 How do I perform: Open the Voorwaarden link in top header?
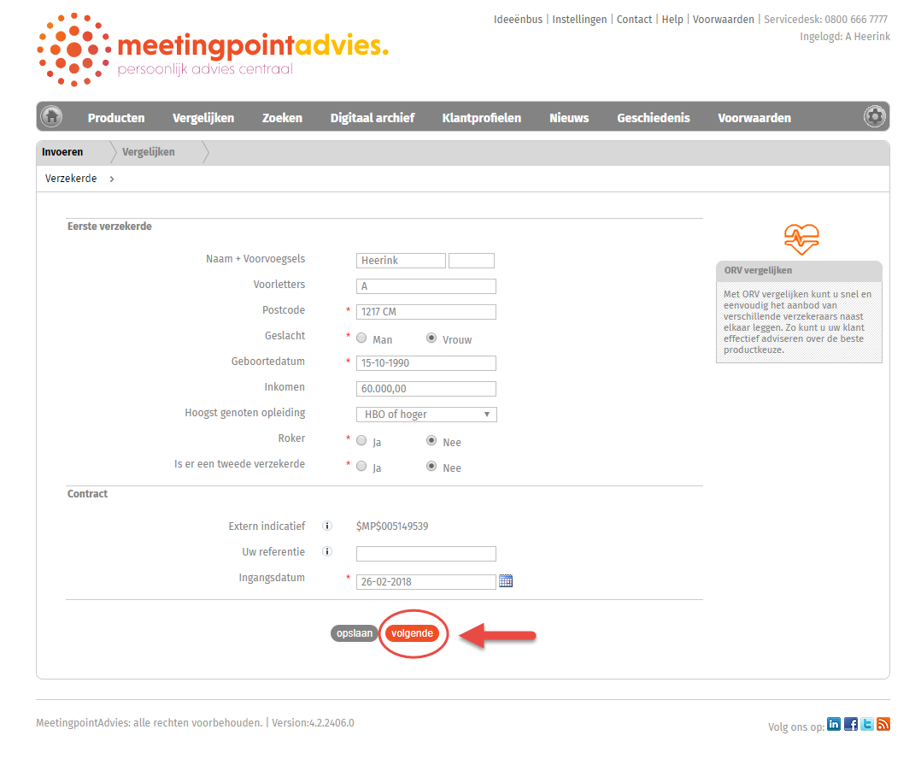click(724, 20)
